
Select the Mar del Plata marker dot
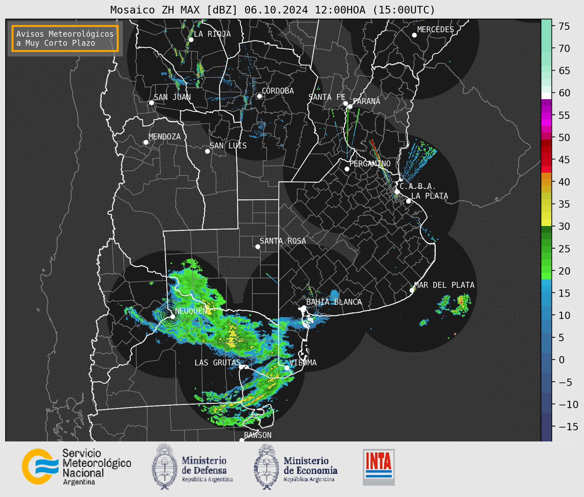[412, 290]
